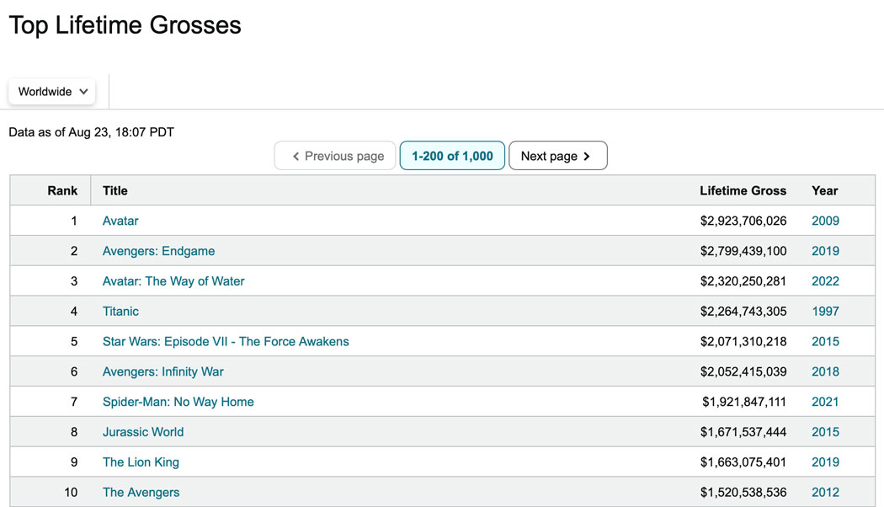Click the Rank column header
Image resolution: width=884 pixels, height=507 pixels.
click(x=62, y=191)
